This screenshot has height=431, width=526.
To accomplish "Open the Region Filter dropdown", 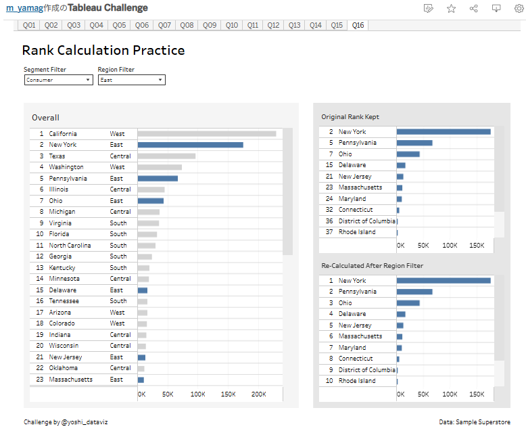I will point(131,80).
